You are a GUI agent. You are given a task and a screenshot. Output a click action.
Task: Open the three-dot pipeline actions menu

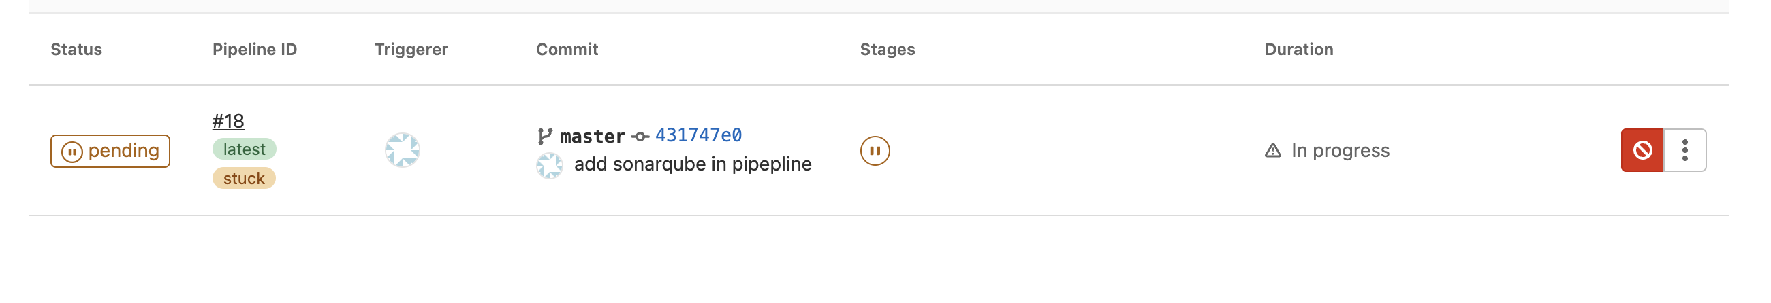(x=1684, y=150)
